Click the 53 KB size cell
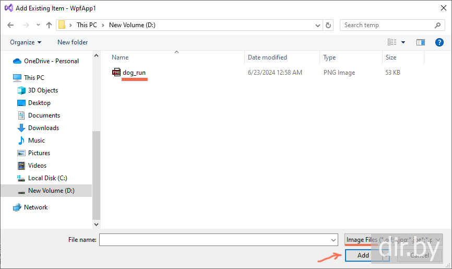The height and width of the screenshot is (269, 452). click(393, 73)
